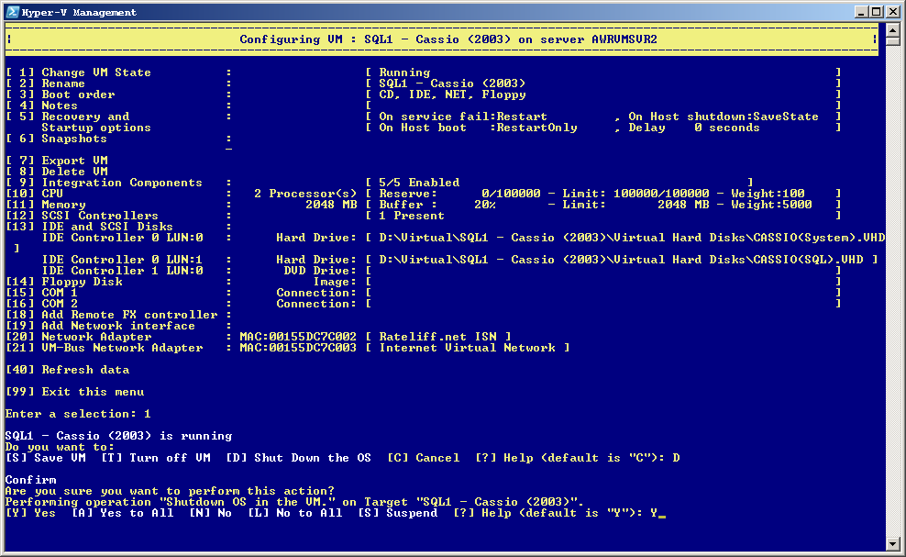Minimize the Hyper-V Management window

coord(861,12)
